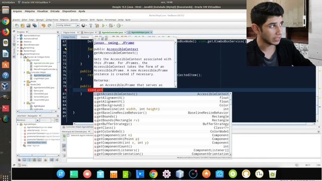The image size is (322, 181).
Task: Follow the javax.swing.JFrame link in Javadoc popup
Action: (x=114, y=43)
